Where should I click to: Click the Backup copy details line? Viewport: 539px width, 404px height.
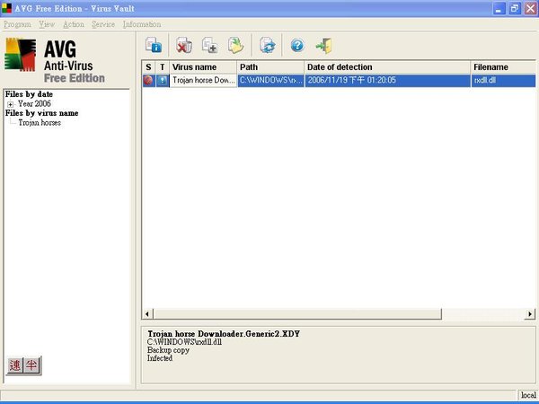click(168, 350)
